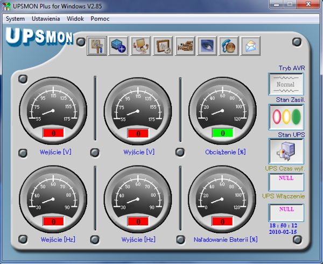Image resolution: width=323 pixels, height=264 pixels.
Task: Click the Stan Zasil. status lights panel
Action: pos(286,117)
